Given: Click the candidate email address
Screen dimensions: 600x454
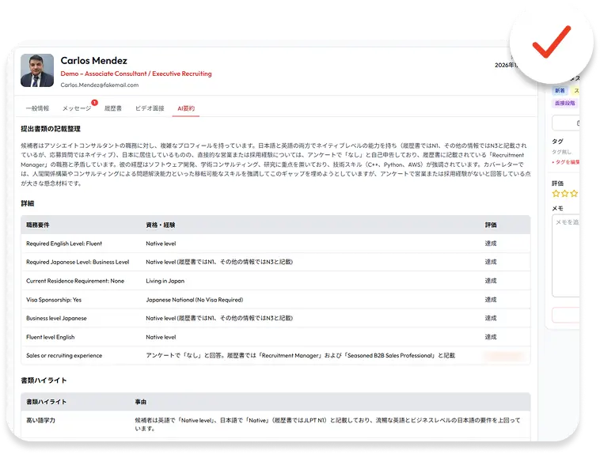Looking at the screenshot, I should (x=100, y=85).
